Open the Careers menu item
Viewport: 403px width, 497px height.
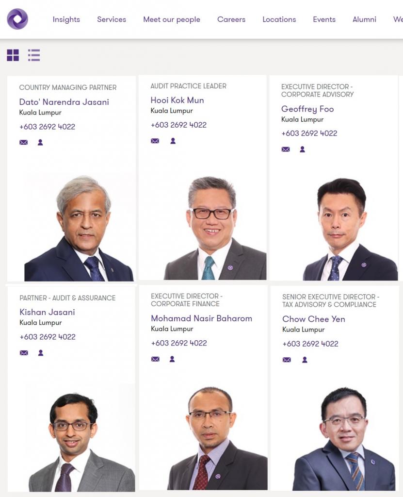pyautogui.click(x=231, y=19)
